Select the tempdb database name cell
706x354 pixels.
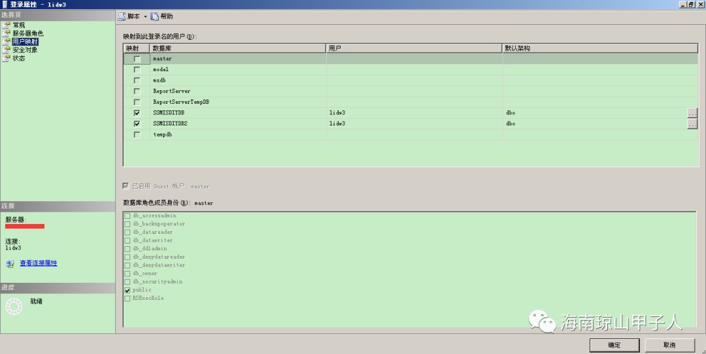[x=238, y=135]
